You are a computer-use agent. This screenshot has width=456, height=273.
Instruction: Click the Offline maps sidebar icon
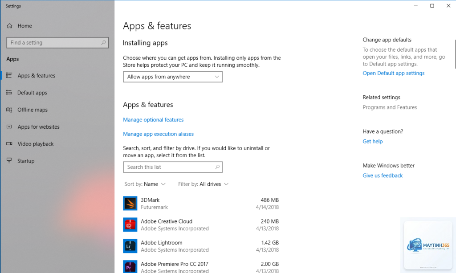pyautogui.click(x=9, y=110)
